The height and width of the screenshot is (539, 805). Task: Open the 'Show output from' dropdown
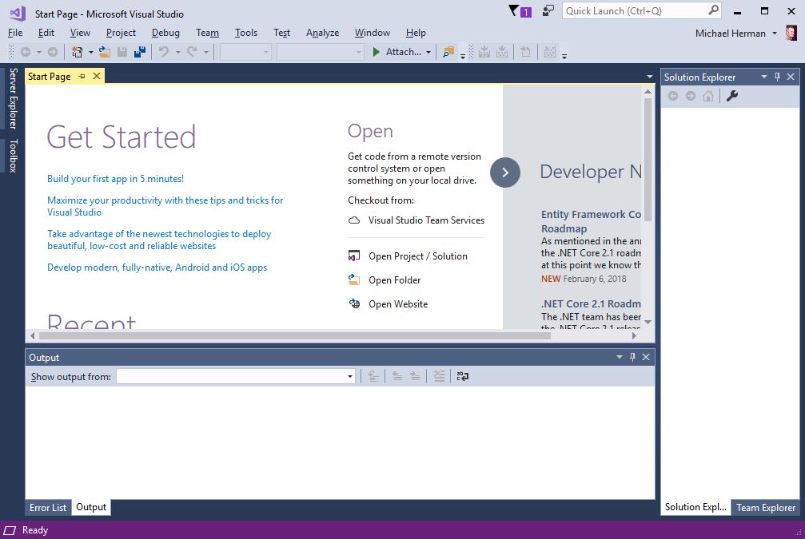point(236,376)
